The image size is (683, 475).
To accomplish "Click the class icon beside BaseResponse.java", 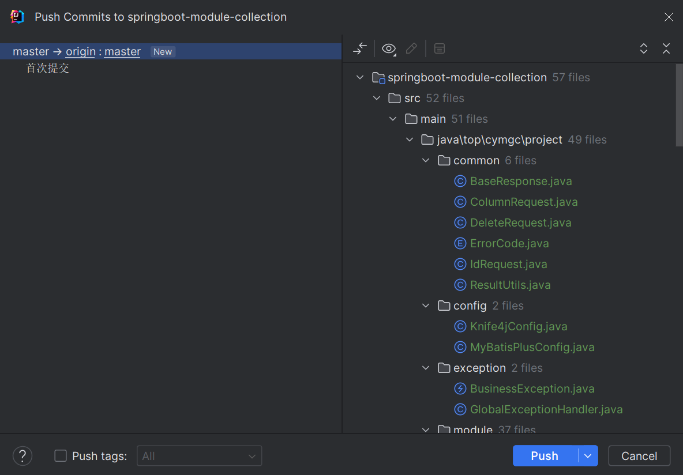I will [460, 181].
